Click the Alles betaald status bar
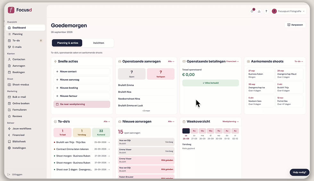 (211, 83)
